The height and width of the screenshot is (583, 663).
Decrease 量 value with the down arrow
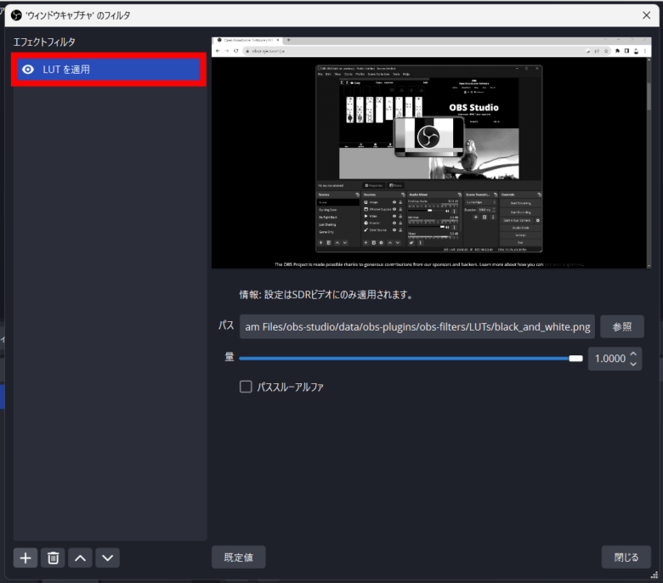pos(633,364)
